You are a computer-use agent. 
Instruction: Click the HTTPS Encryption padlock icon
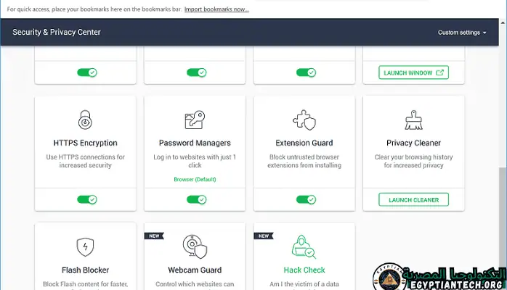tap(85, 120)
